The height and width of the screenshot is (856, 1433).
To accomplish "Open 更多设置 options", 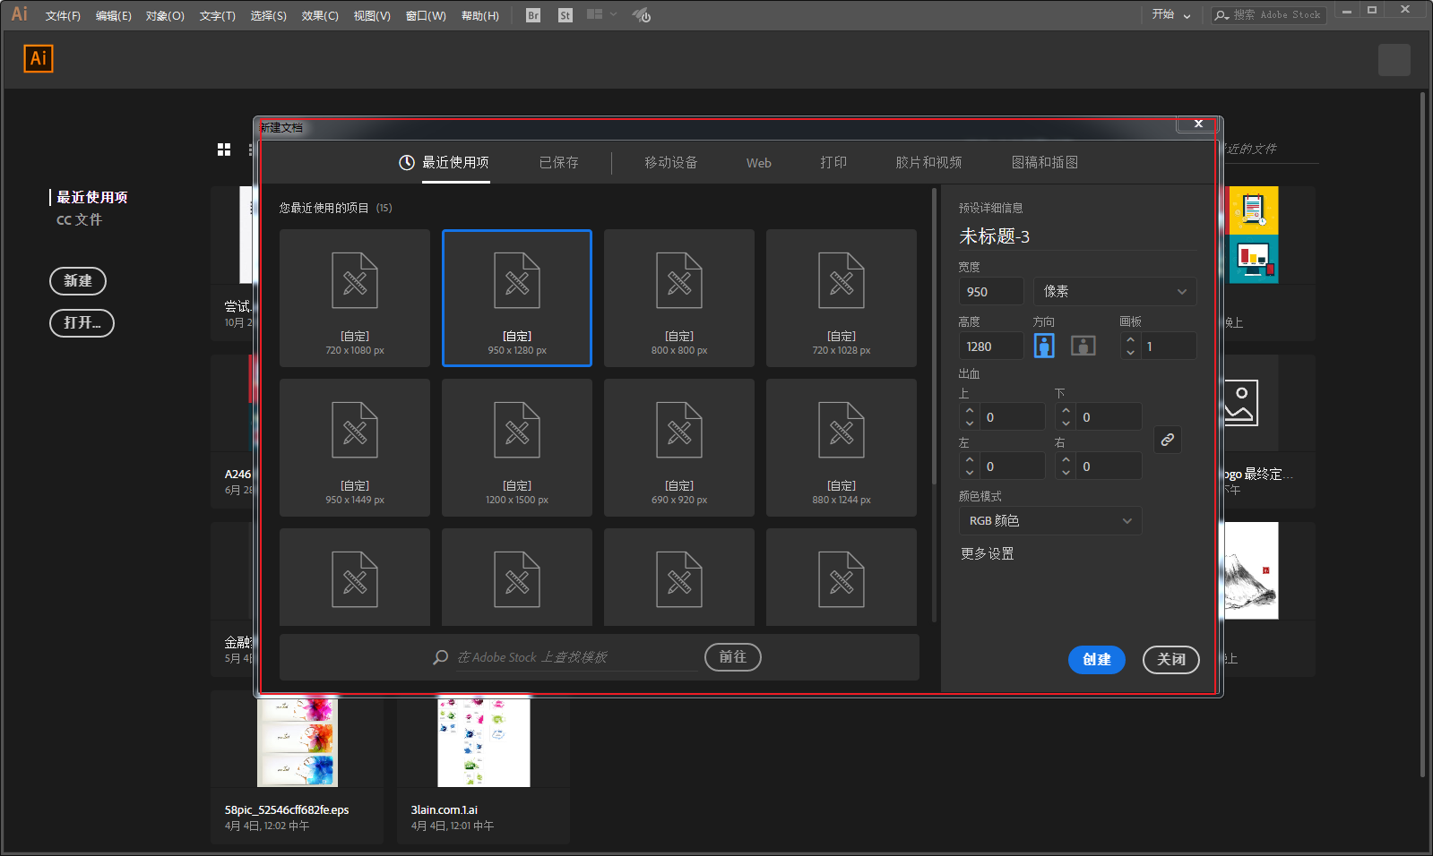I will pyautogui.click(x=988, y=554).
